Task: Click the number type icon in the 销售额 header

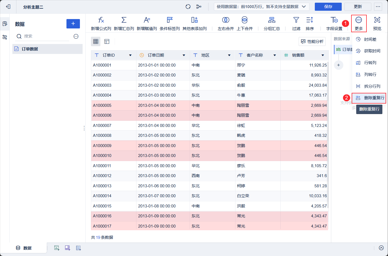Action: 286,55
